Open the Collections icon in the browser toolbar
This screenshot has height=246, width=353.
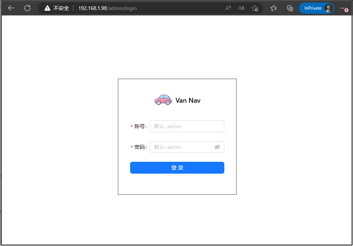tap(290, 8)
